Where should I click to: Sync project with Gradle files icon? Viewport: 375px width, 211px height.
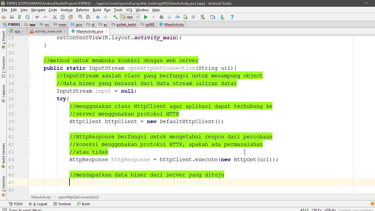click(x=19, y=17)
